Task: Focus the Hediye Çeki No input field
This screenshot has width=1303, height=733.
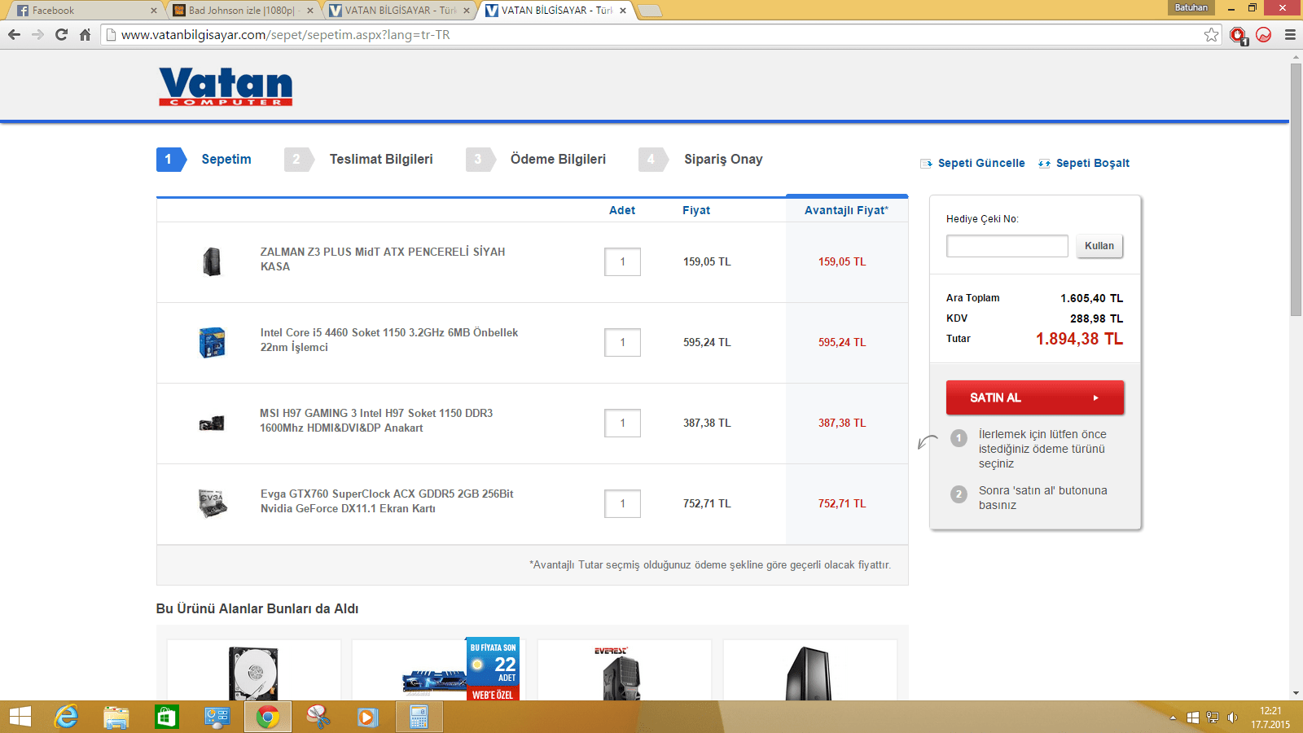Action: point(1007,246)
